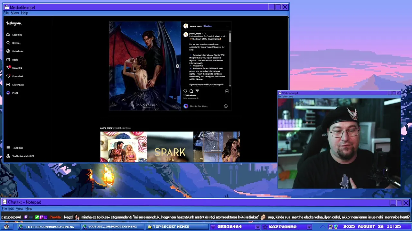412x231 pixels.
Task: Expand dropdown arrow next to KAZIVAN50
Action: (x=309, y=227)
